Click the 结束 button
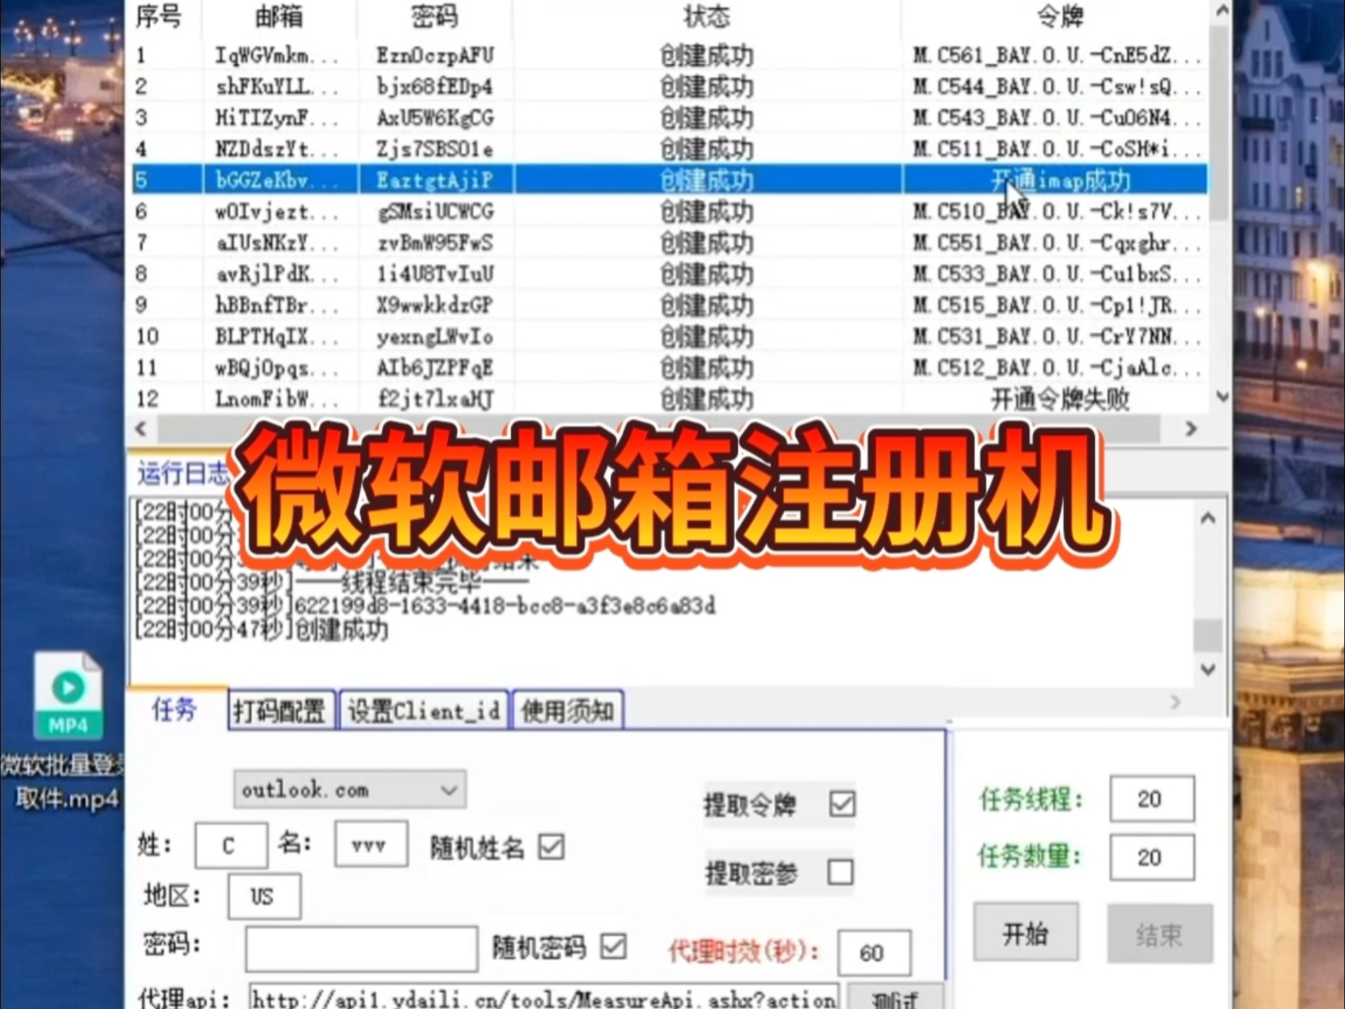This screenshot has width=1345, height=1009. click(x=1159, y=934)
